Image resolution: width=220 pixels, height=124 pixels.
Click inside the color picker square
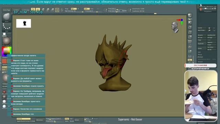[7, 51]
